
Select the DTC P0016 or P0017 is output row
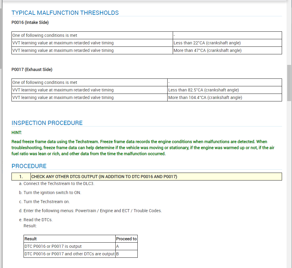tap(80, 246)
